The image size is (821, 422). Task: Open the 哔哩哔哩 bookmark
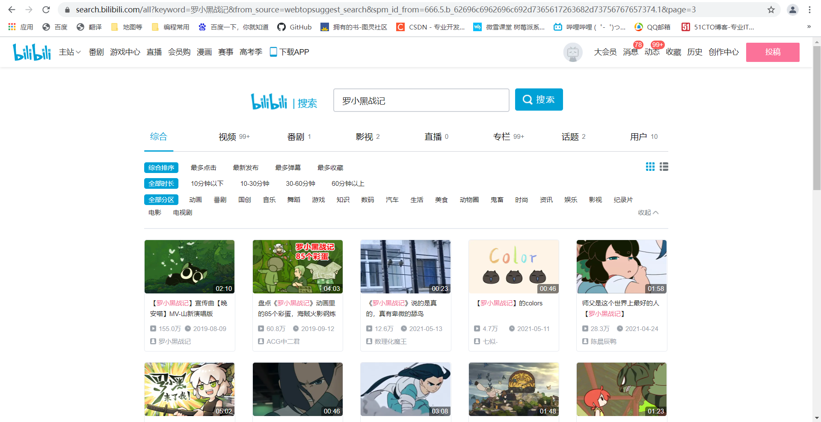(590, 27)
